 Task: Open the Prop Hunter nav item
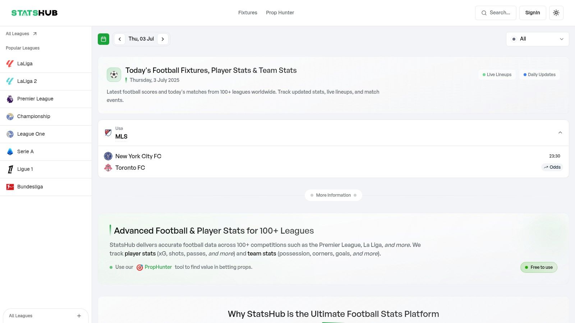(x=280, y=13)
